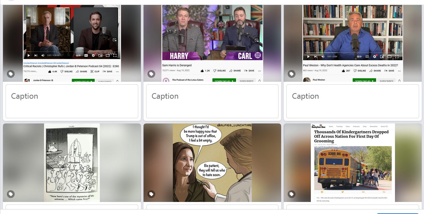This screenshot has width=424, height=214.
Task: Add a caption under the Paul Weston photo
Action: (x=353, y=101)
